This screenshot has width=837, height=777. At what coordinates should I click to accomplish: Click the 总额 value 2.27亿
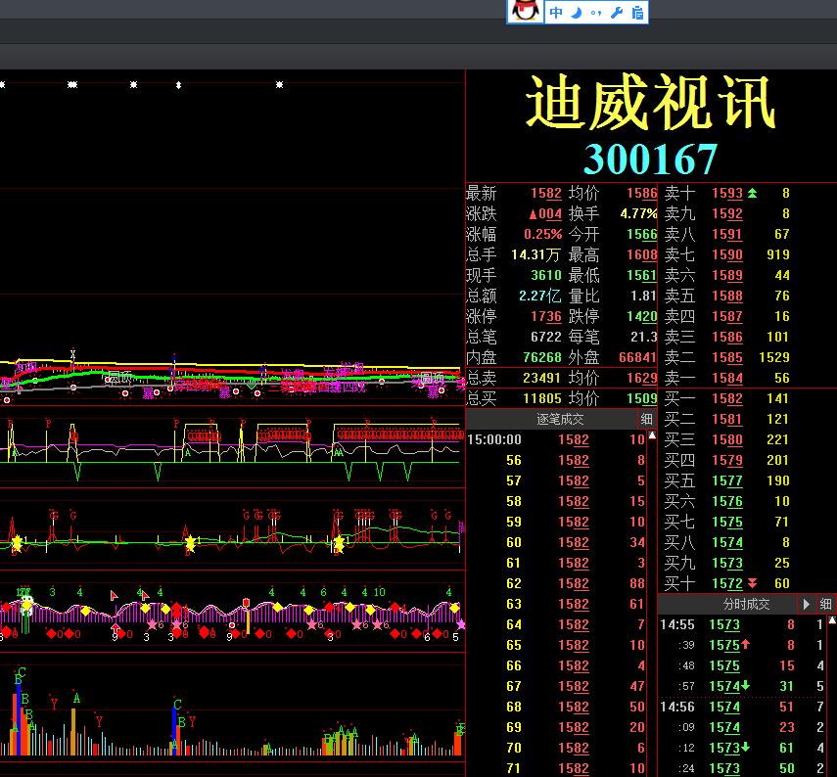click(x=539, y=296)
